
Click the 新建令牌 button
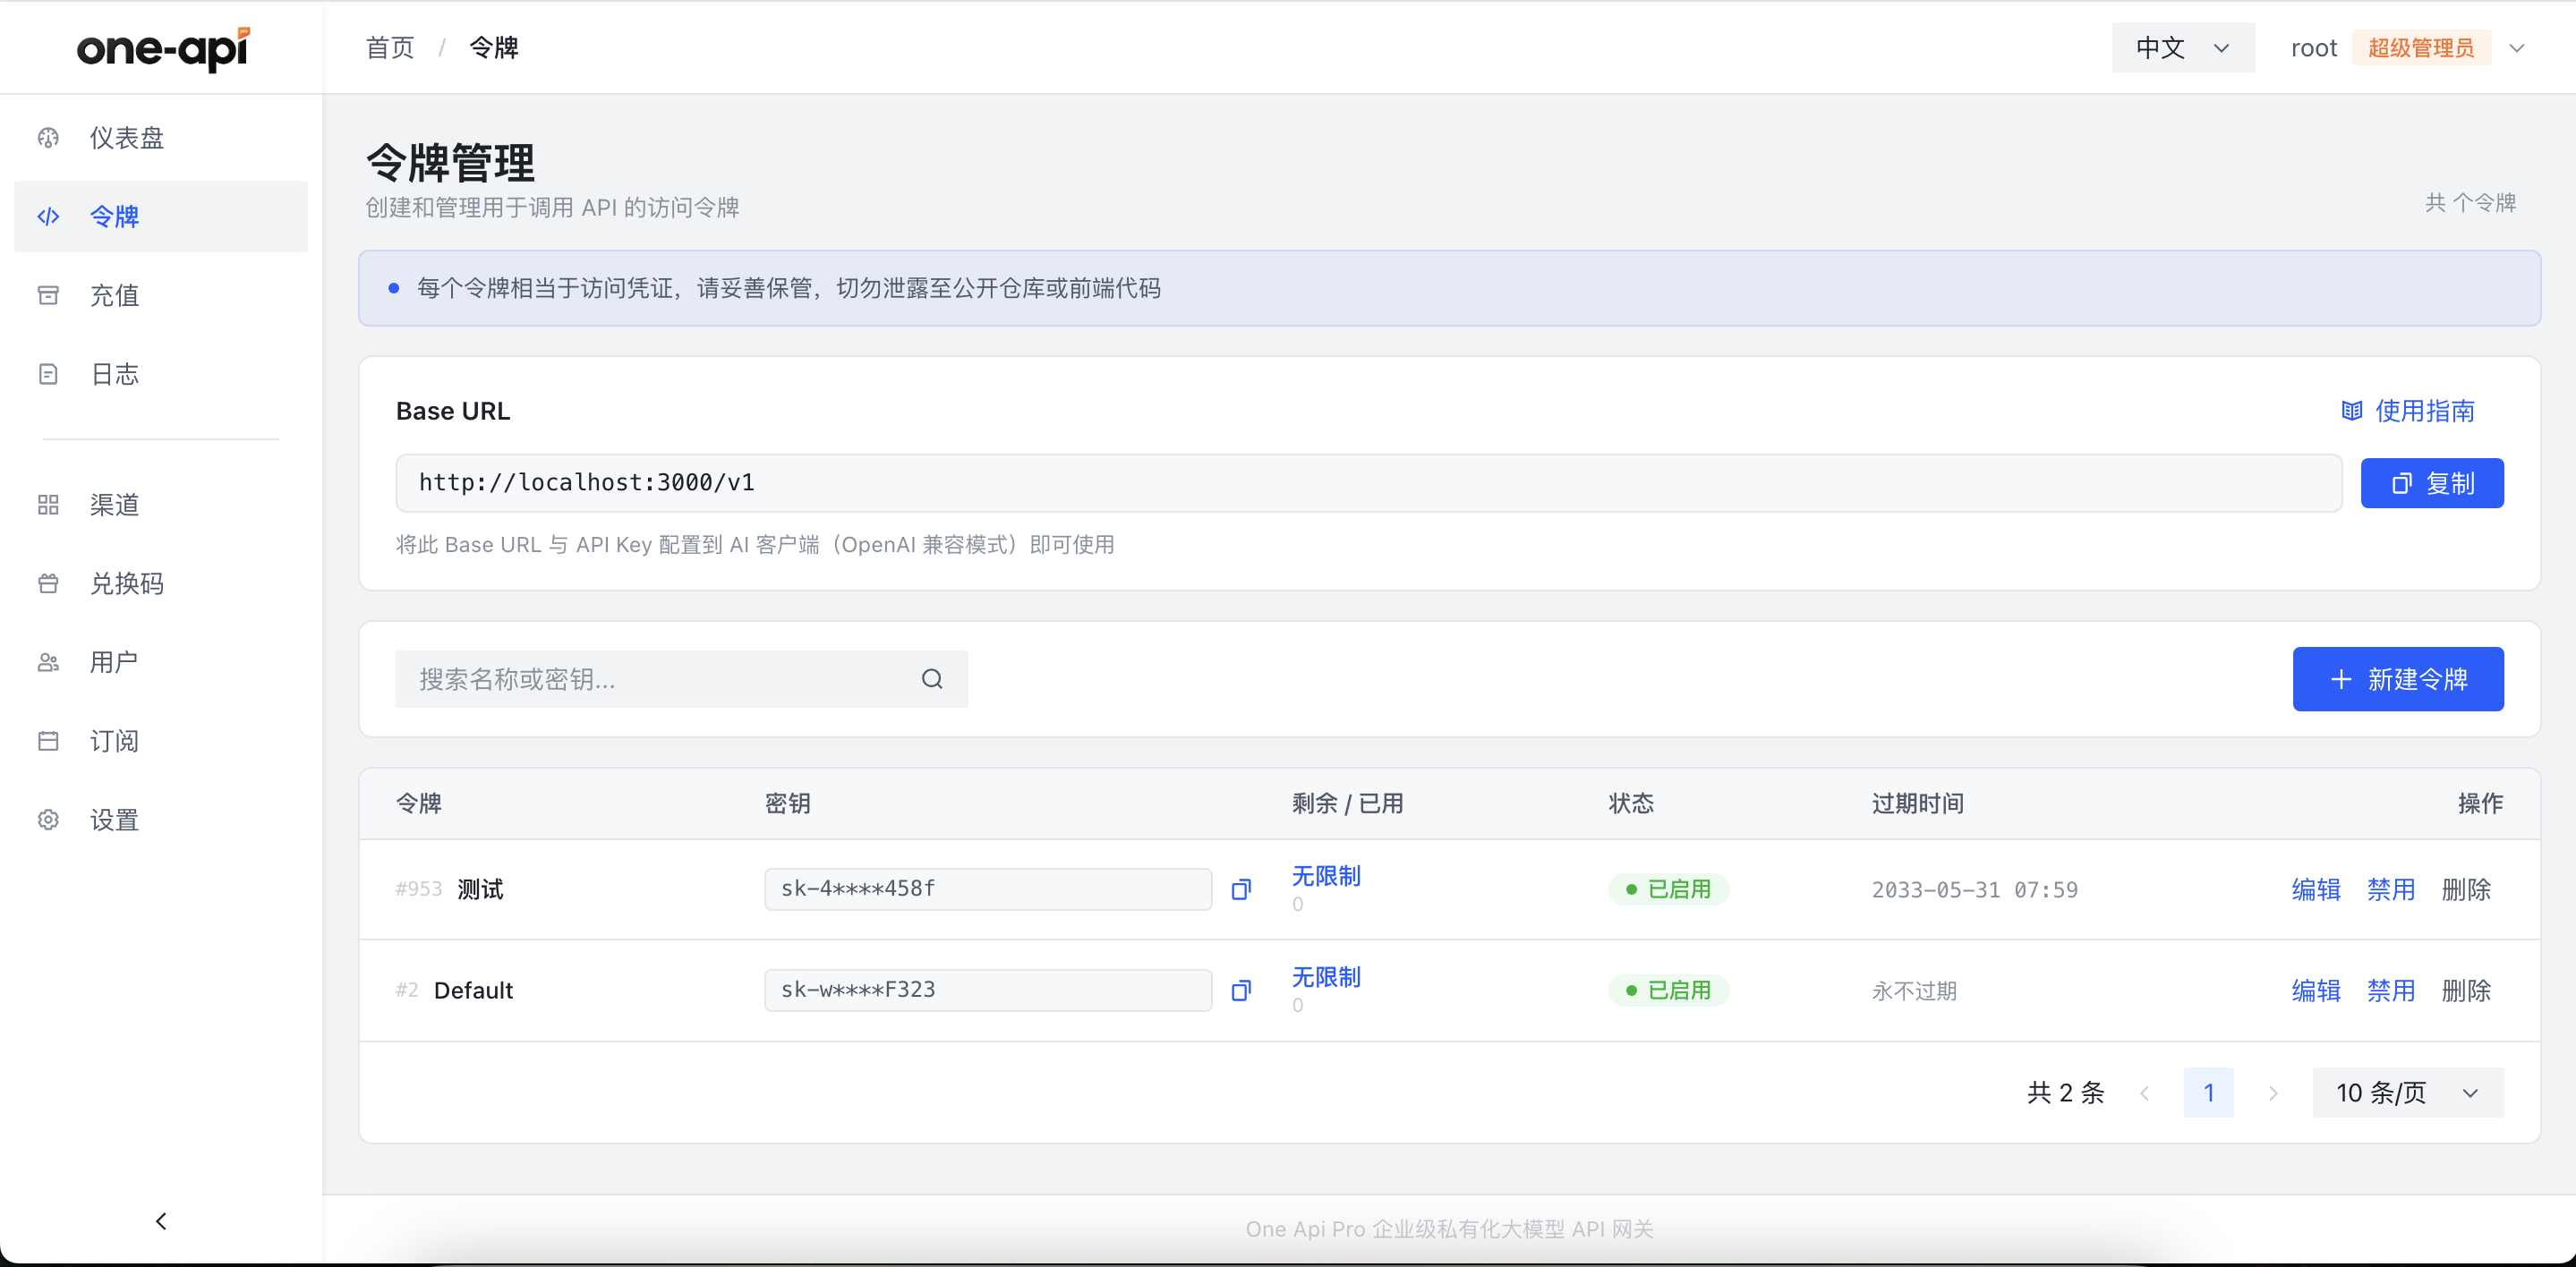click(x=2398, y=679)
